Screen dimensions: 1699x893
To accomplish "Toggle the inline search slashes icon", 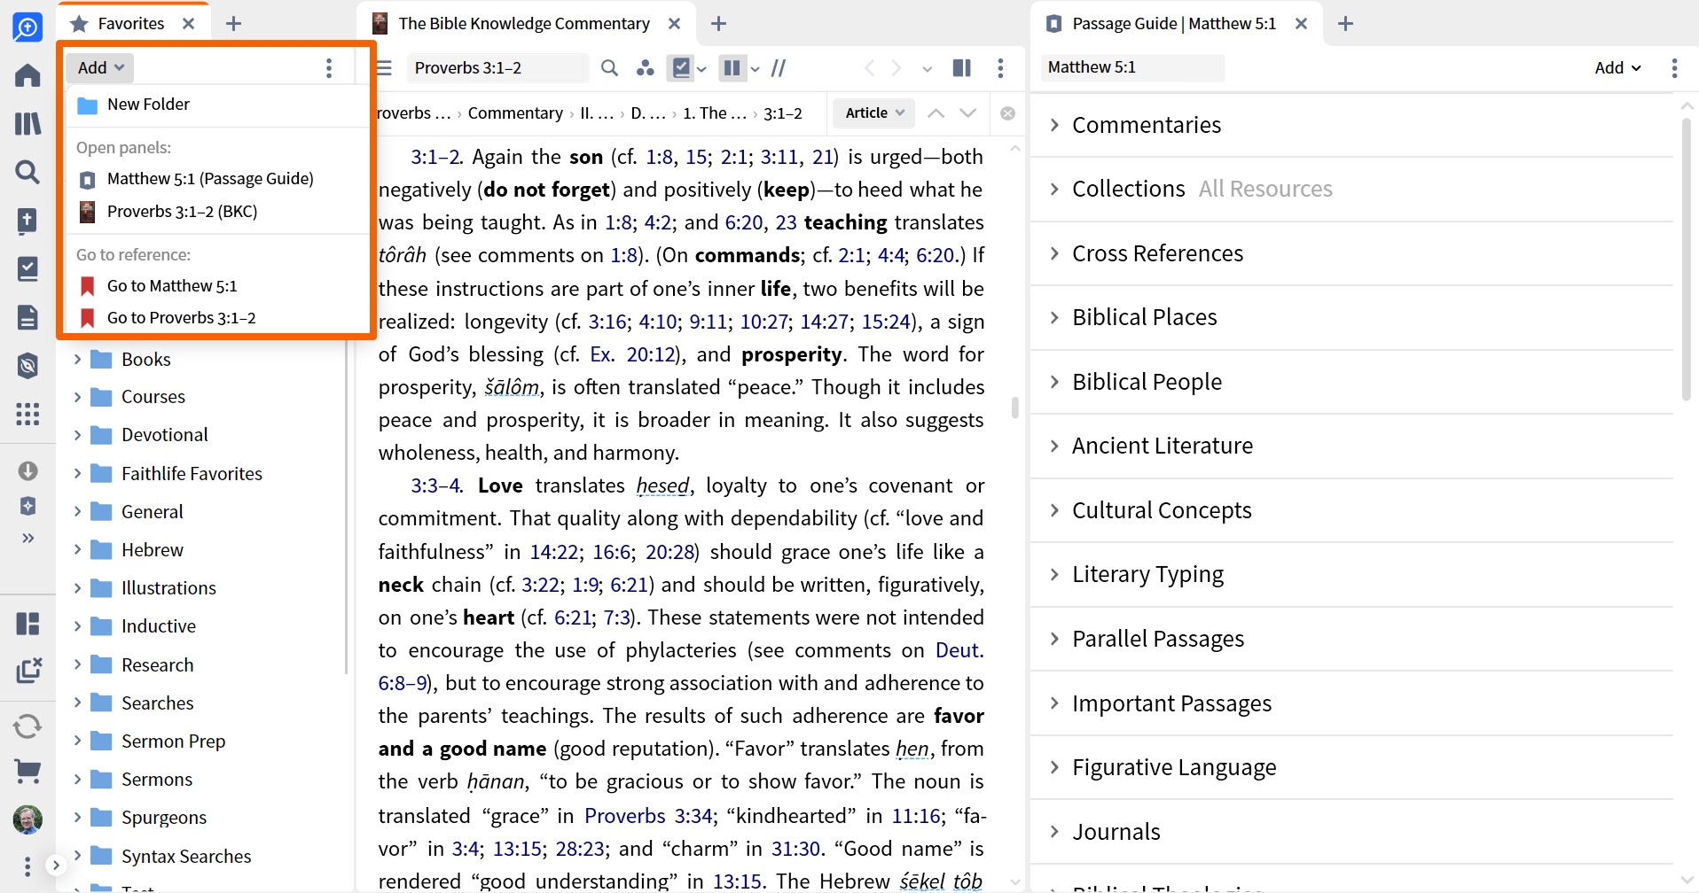I will [779, 68].
